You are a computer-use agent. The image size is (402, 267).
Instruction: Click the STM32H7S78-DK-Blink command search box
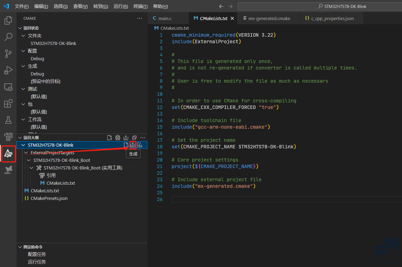(x=320, y=7)
